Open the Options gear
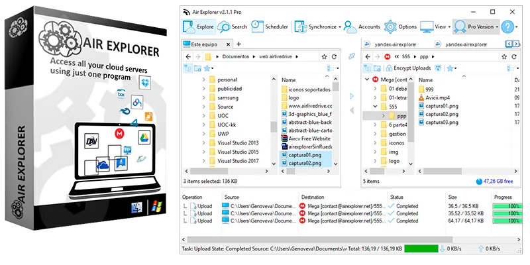This screenshot has height=265, width=530. (400, 26)
